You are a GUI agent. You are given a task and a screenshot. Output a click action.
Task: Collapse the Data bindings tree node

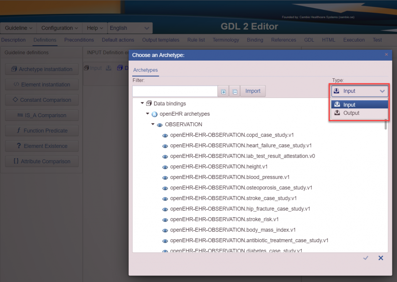coord(142,103)
